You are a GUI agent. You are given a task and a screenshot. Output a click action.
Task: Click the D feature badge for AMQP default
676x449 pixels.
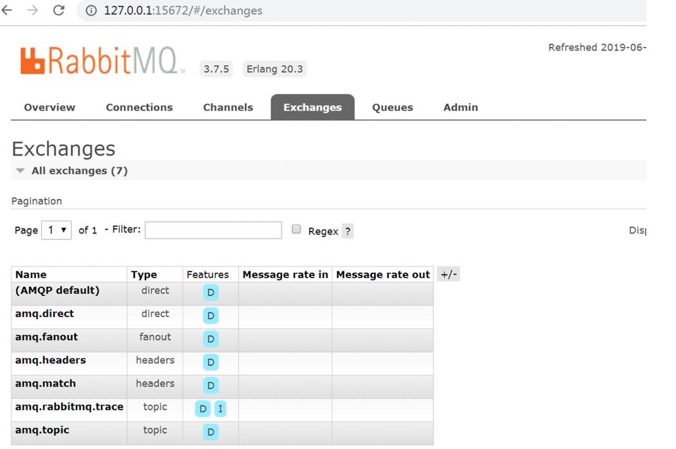tap(211, 293)
